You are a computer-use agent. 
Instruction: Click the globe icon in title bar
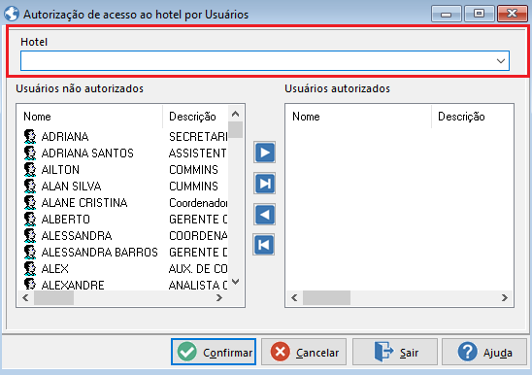pyautogui.click(x=12, y=15)
